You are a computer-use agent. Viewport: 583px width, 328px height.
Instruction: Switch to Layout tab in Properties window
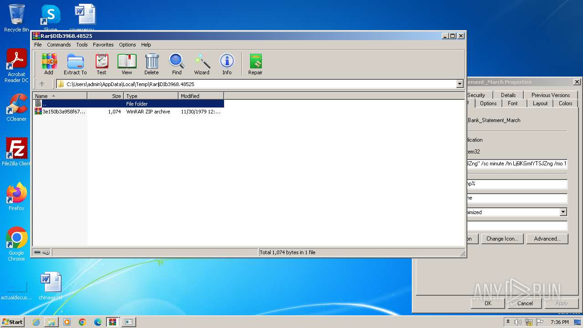click(540, 103)
